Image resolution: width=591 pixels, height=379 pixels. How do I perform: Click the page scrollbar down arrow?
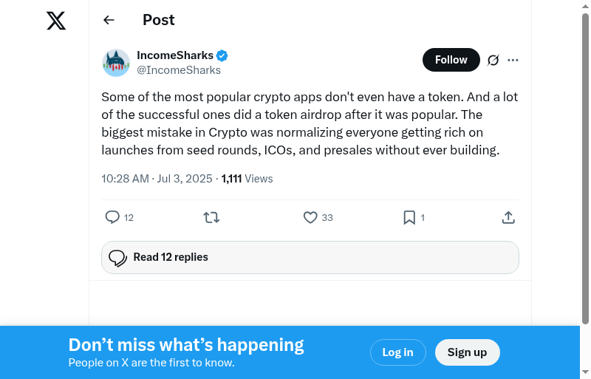click(585, 372)
